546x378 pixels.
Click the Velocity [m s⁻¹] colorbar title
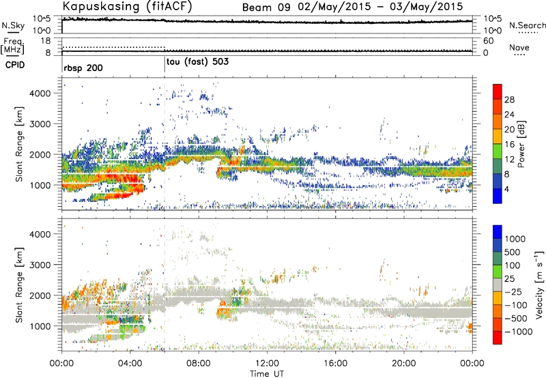[x=539, y=285]
